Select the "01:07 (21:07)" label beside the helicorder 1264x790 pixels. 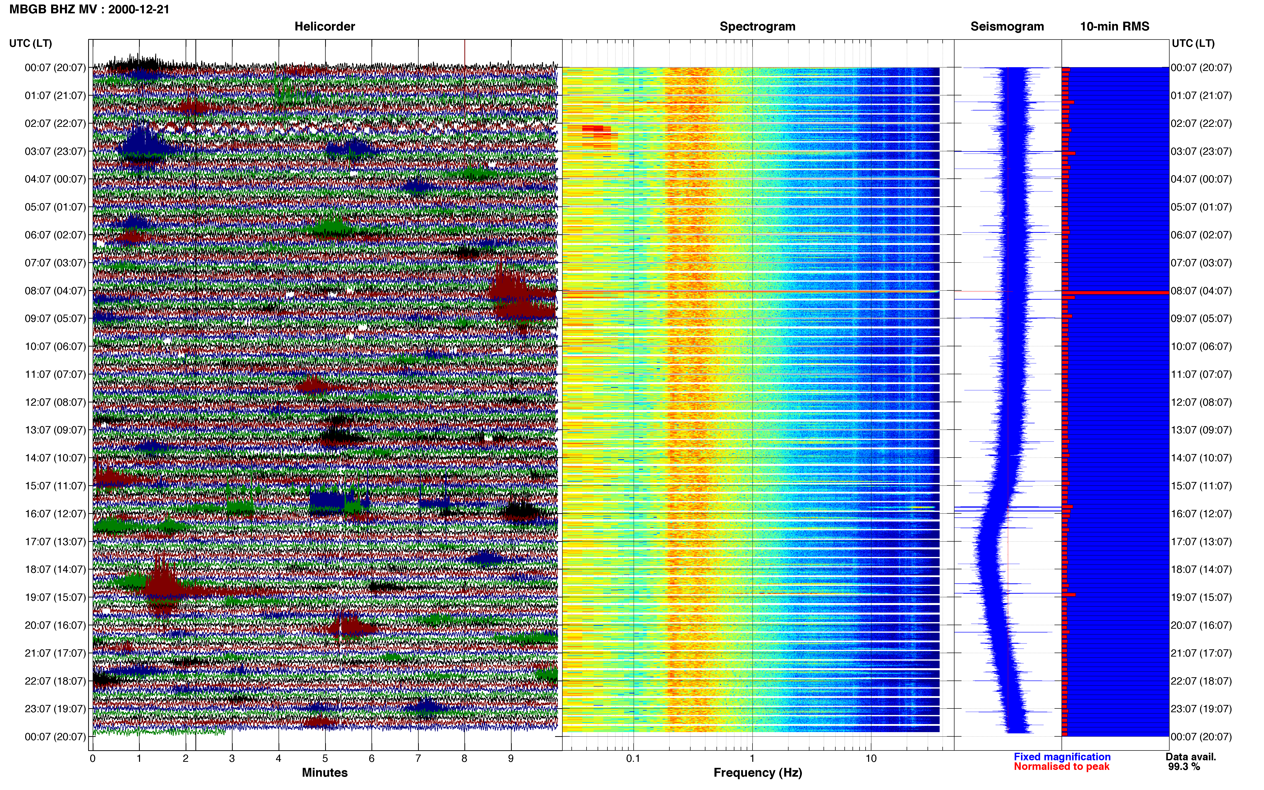coord(55,96)
